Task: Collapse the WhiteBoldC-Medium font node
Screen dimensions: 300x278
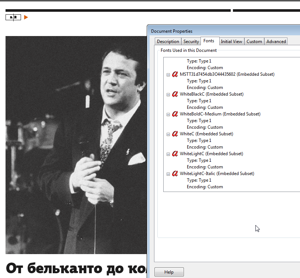Action: coord(168,114)
